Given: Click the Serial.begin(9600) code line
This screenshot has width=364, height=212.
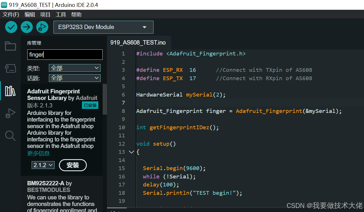Looking at the screenshot, I should click(x=175, y=168).
